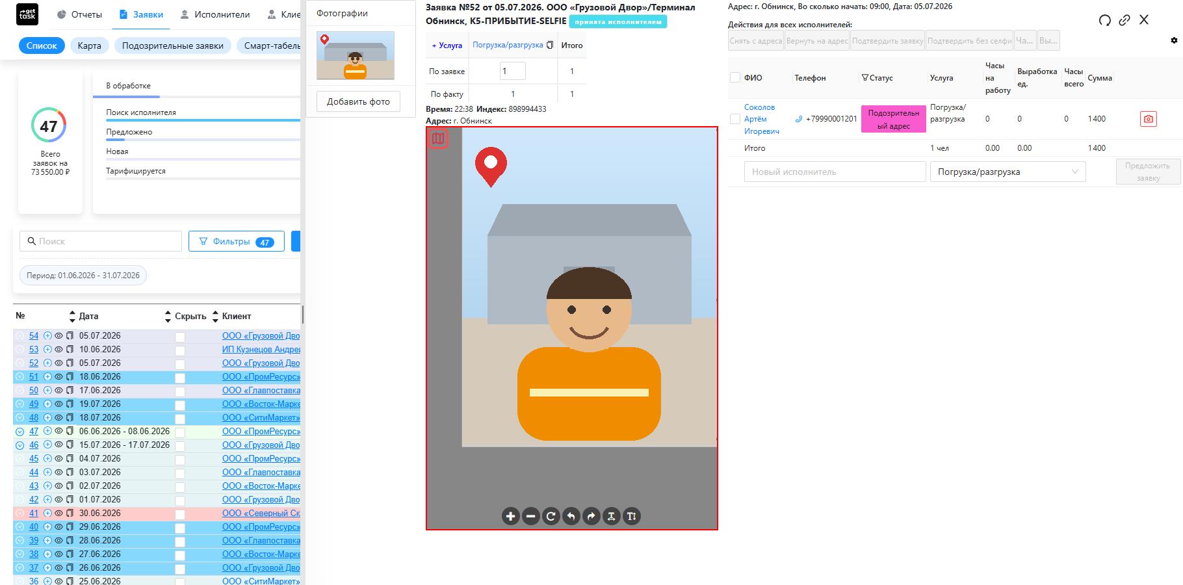Image resolution: width=1183 pixels, height=585 pixels.
Task: Switch to the Исполнители menu tab
Action: coord(215,14)
